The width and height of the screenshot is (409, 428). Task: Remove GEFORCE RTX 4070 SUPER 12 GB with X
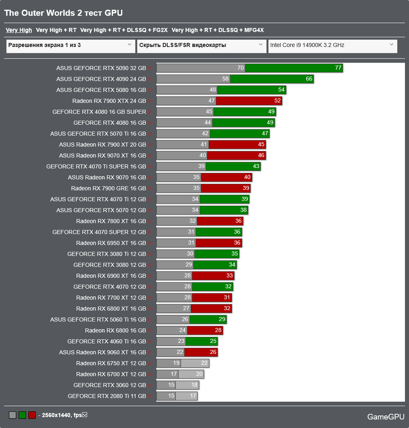coord(149,232)
